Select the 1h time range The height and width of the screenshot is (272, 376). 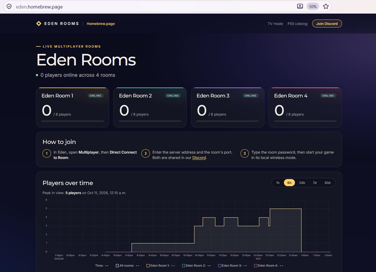pos(278,183)
